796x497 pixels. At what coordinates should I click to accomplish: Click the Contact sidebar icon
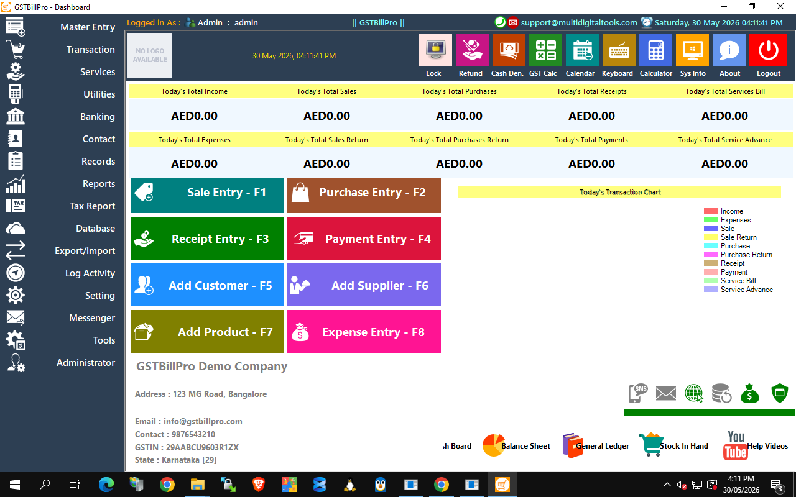pos(15,139)
